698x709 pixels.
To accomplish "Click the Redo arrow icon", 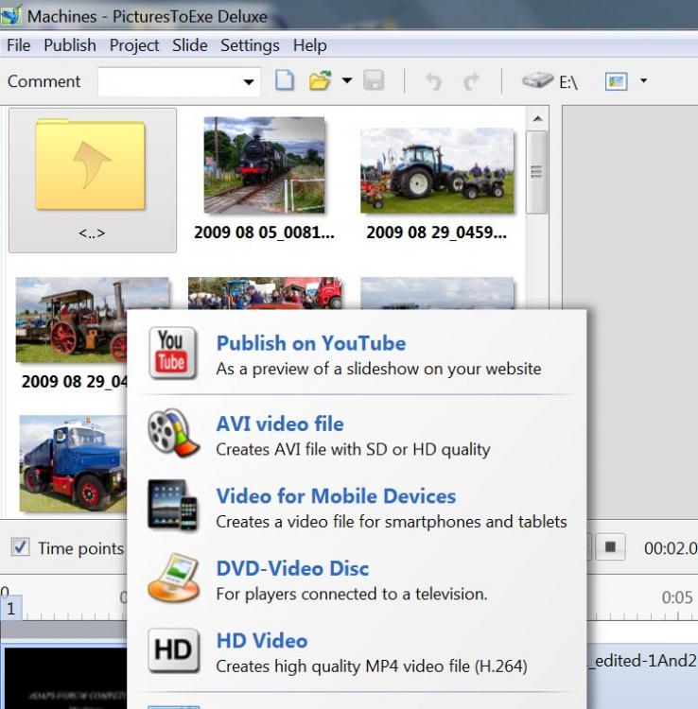I will [x=471, y=81].
